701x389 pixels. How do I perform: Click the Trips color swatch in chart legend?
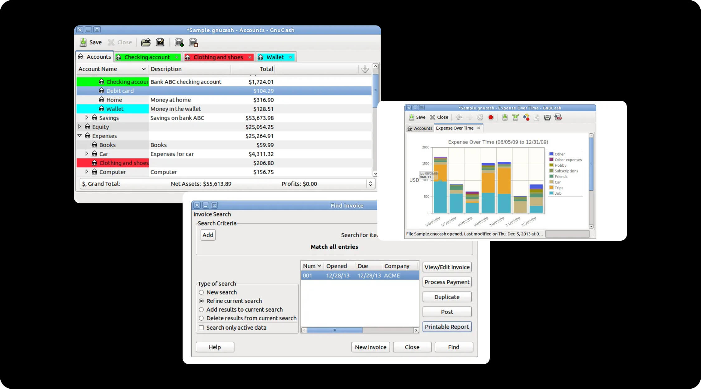(551, 188)
